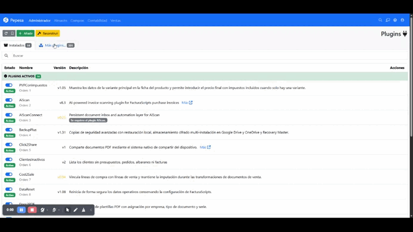Click the 14 badge on Instalados tab
The width and height of the screenshot is (413, 232).
29,45
